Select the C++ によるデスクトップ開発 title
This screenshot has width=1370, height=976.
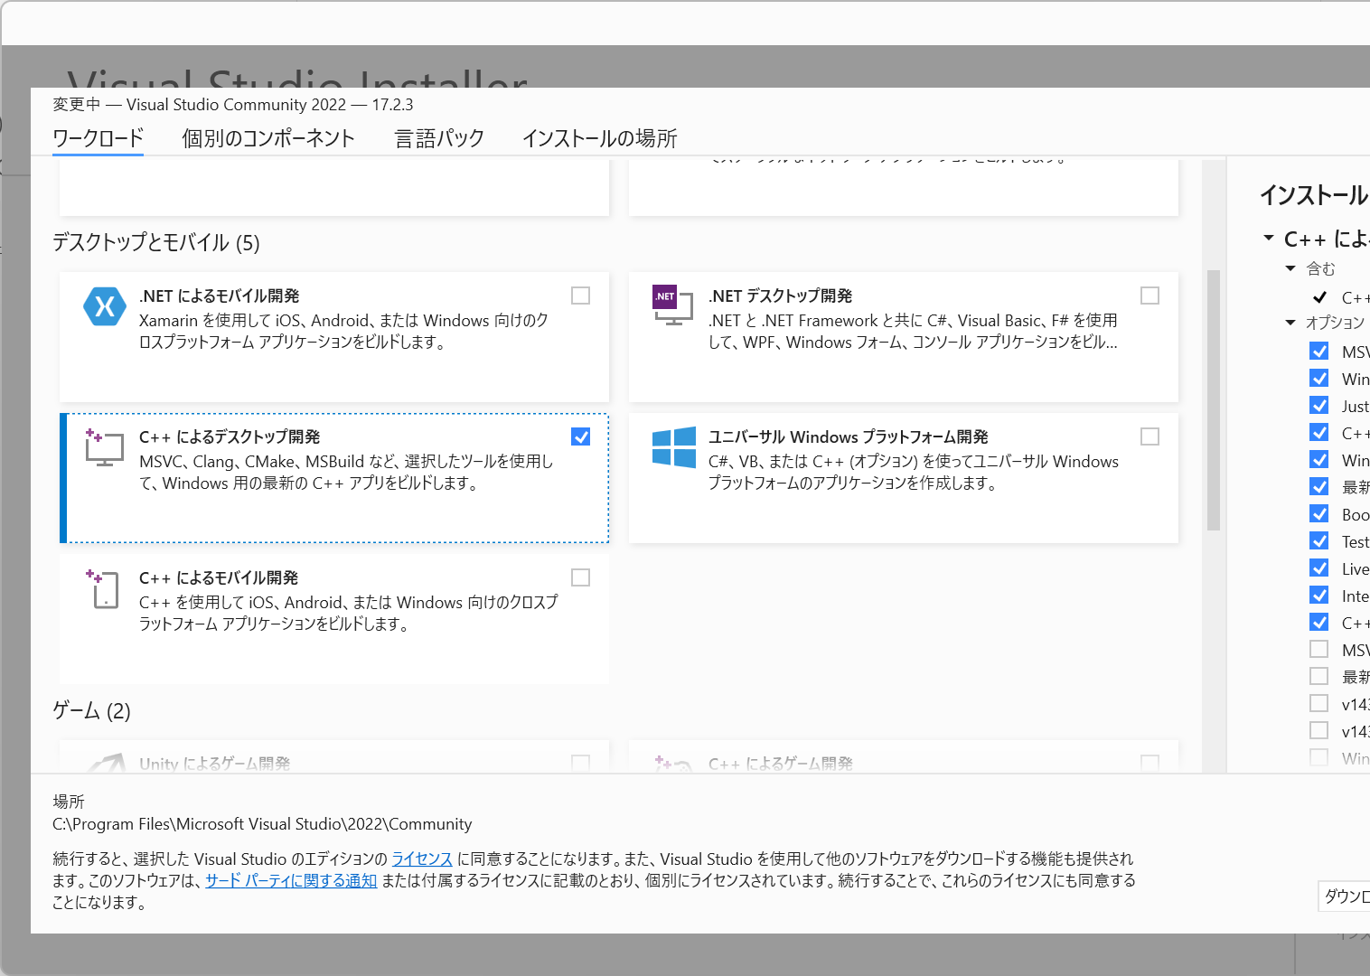point(230,436)
